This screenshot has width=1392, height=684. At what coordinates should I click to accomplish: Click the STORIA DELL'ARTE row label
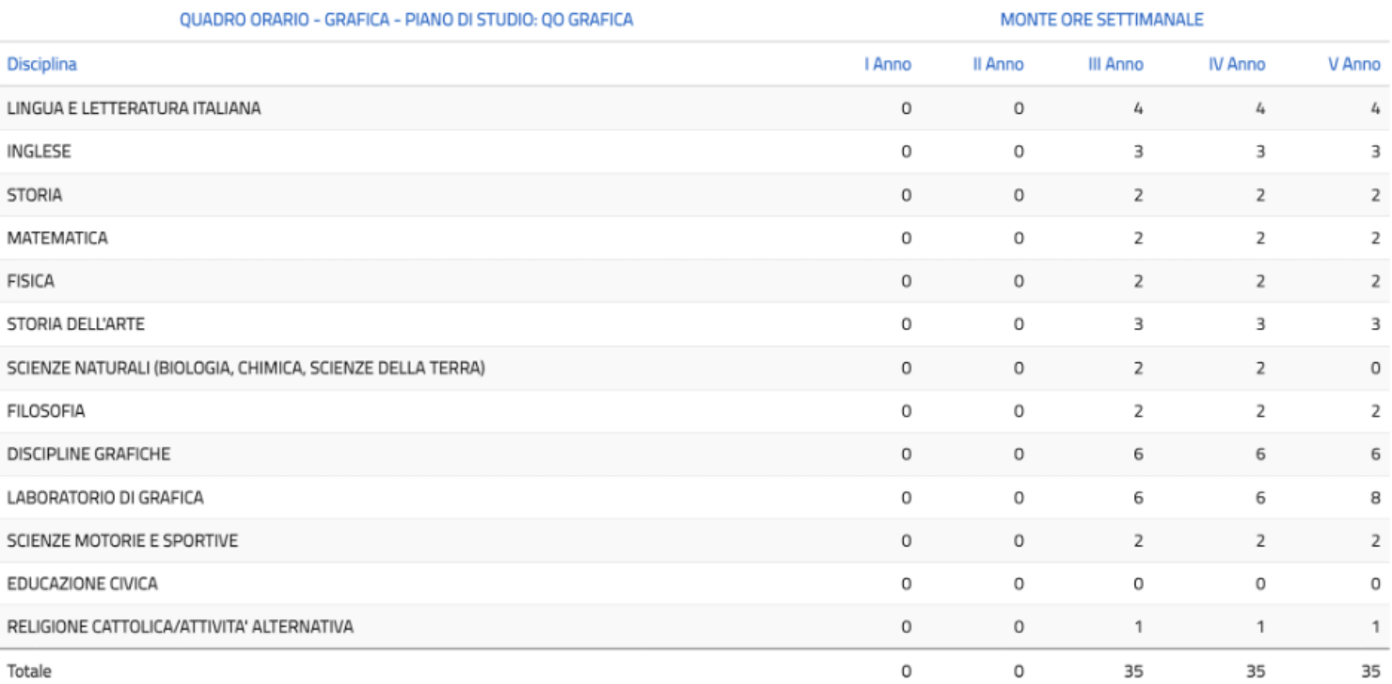click(76, 325)
